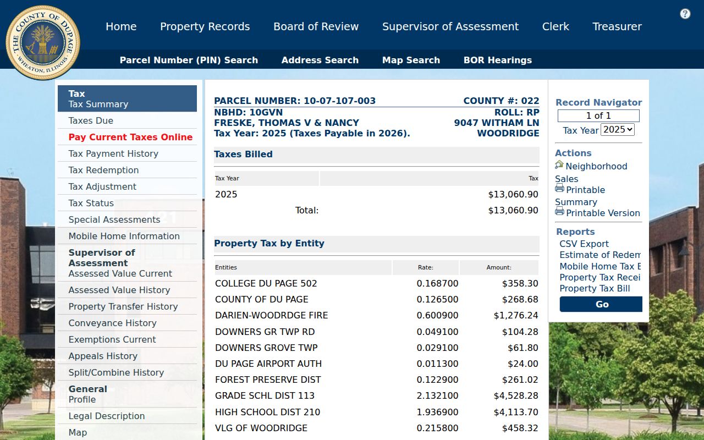Click the HIGH SCHOOL DIST 210 amount $4,113.70
The height and width of the screenshot is (440, 704).
[x=516, y=412]
